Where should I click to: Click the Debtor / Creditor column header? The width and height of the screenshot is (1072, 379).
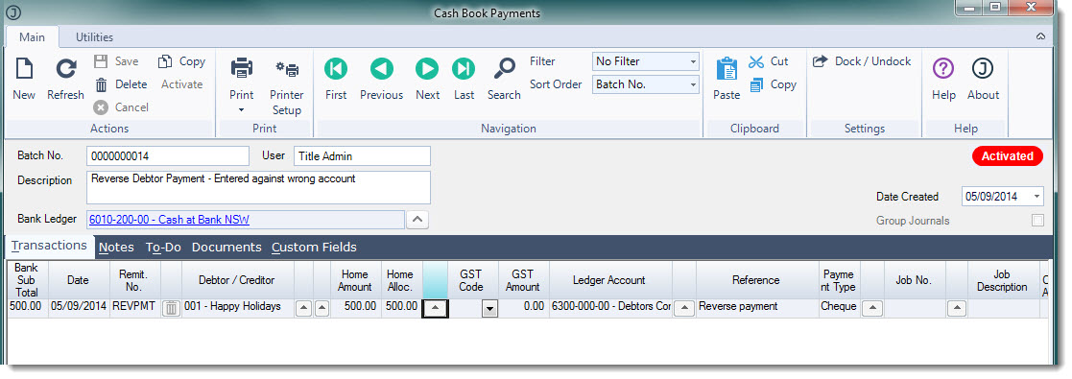(236, 280)
